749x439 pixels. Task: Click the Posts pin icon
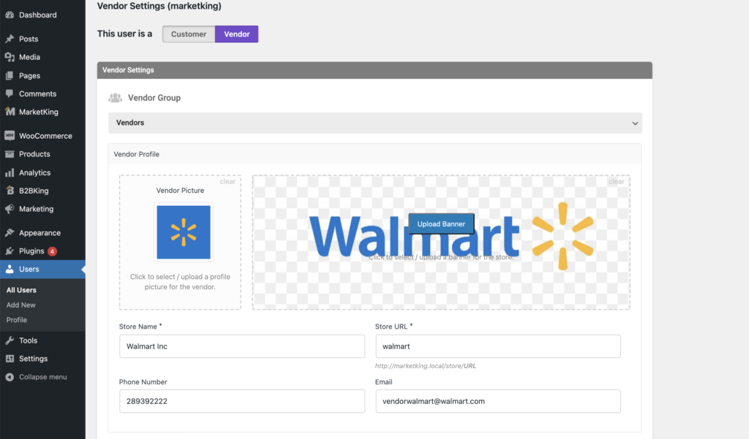point(10,39)
